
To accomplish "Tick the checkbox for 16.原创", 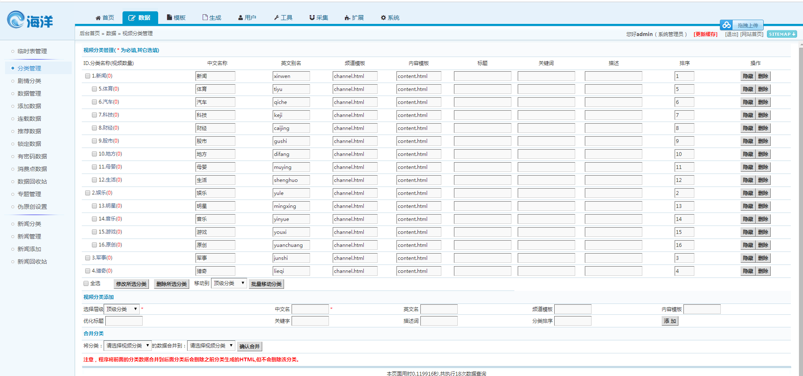I will (x=94, y=245).
